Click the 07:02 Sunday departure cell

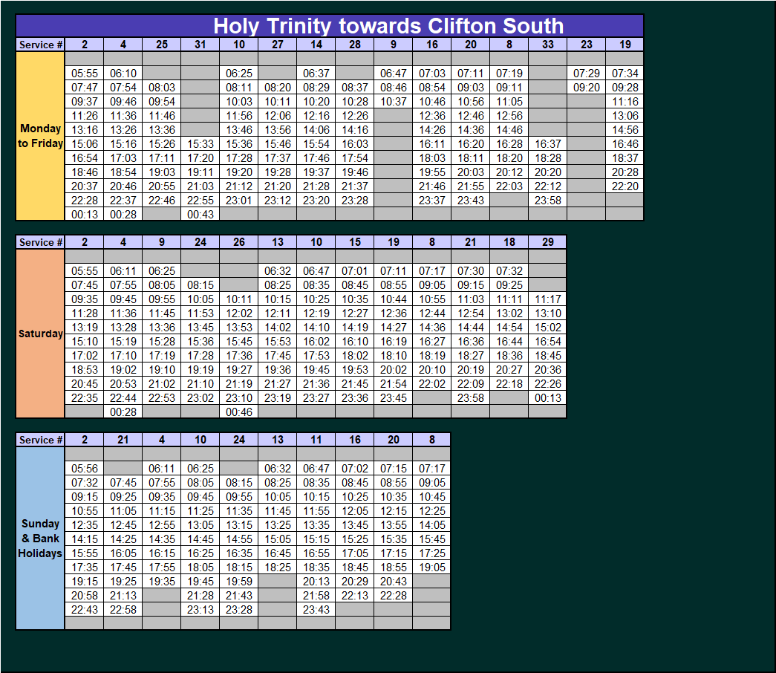[x=355, y=469]
